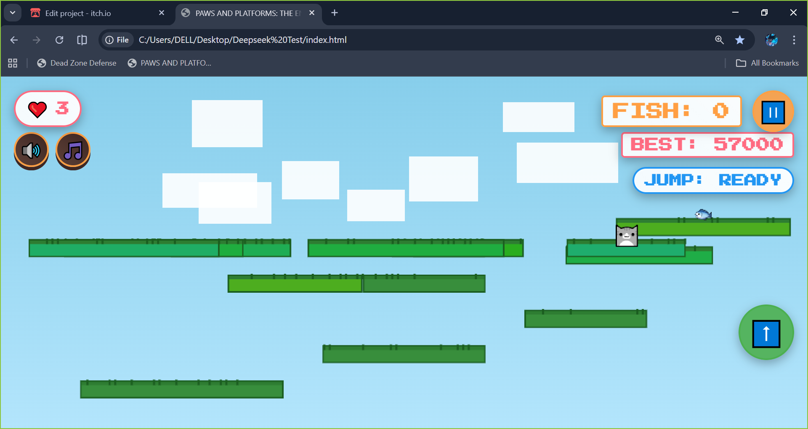808x429 pixels.
Task: Go back to the previous page
Action: pyautogui.click(x=14, y=40)
